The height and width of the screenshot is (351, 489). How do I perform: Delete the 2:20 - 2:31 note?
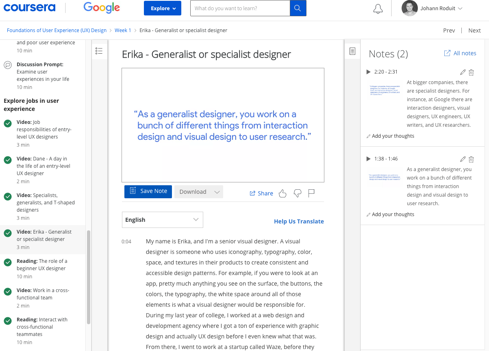(471, 72)
